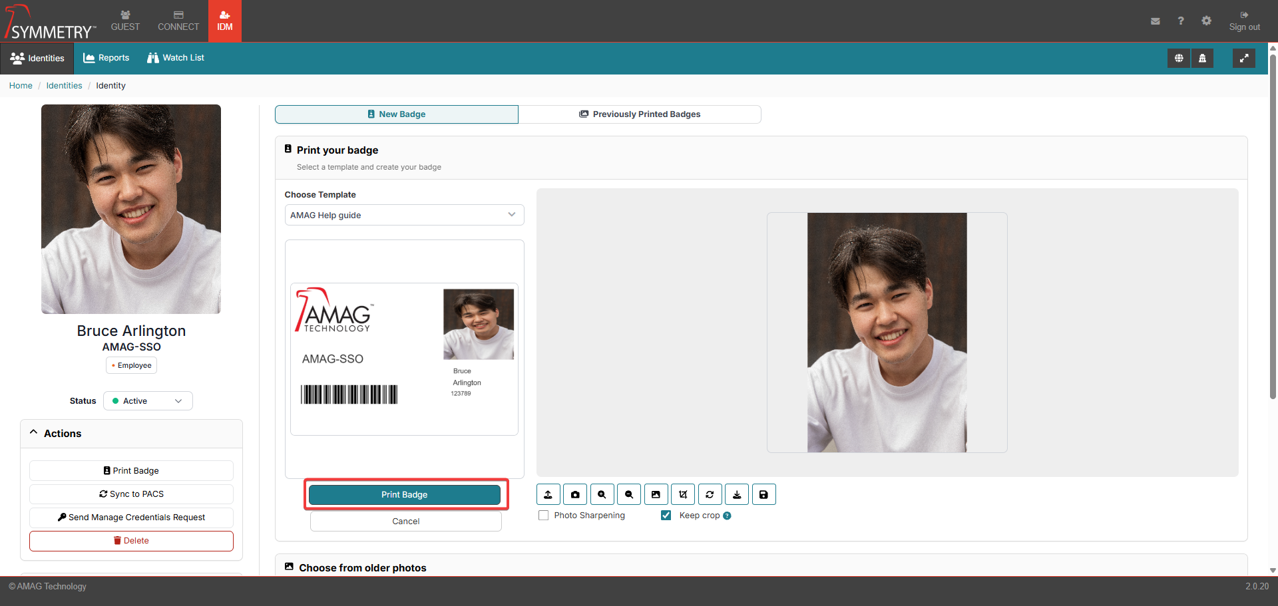Click the red Delete button
Image resolution: width=1278 pixels, height=606 pixels.
[x=131, y=541]
